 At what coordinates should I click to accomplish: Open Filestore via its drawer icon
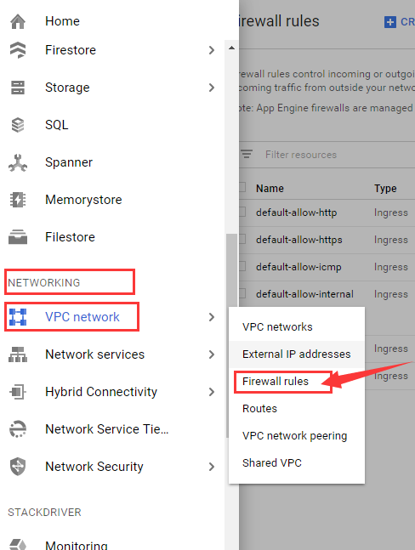18,237
